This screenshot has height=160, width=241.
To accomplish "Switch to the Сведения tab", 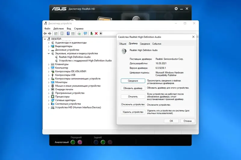I will coord(145,44).
